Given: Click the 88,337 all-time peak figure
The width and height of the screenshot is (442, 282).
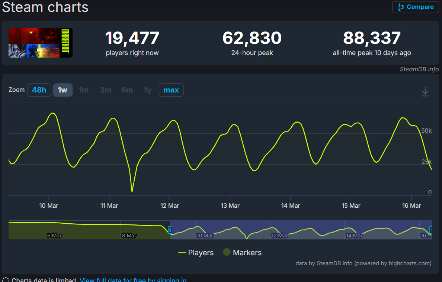Looking at the screenshot, I should pos(372,38).
